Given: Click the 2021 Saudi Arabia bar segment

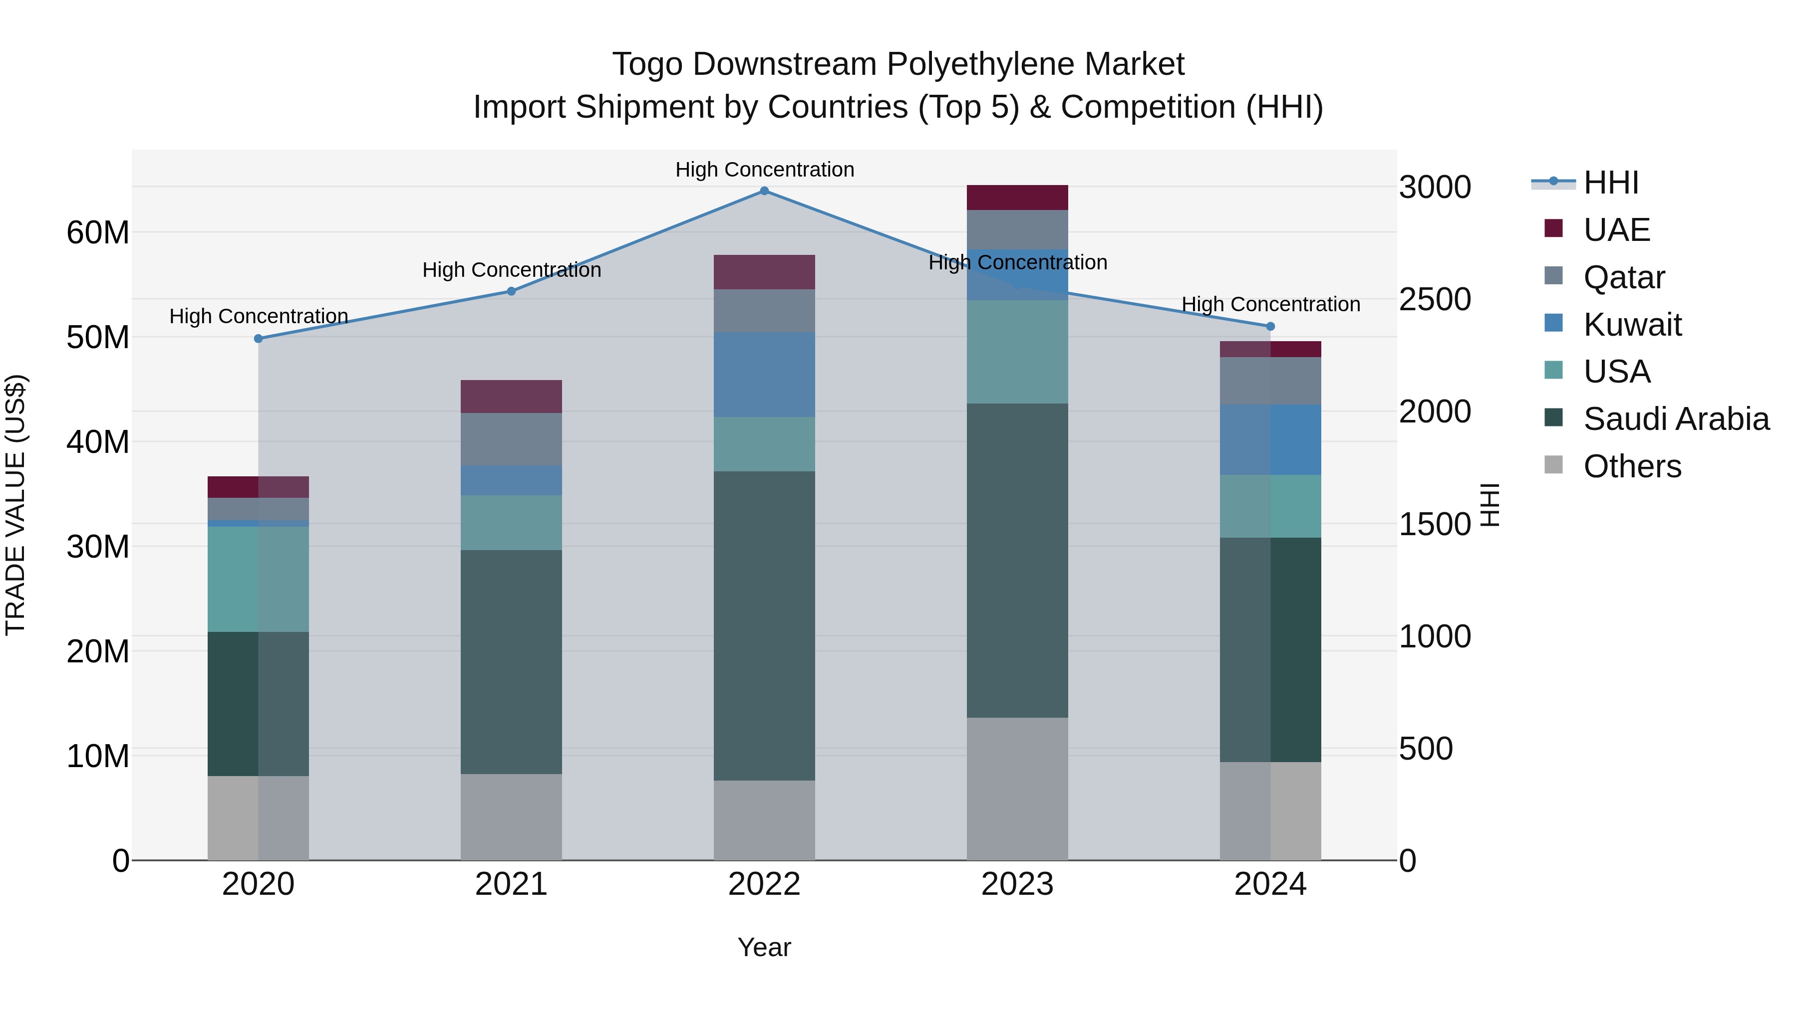Looking at the screenshot, I should [511, 662].
